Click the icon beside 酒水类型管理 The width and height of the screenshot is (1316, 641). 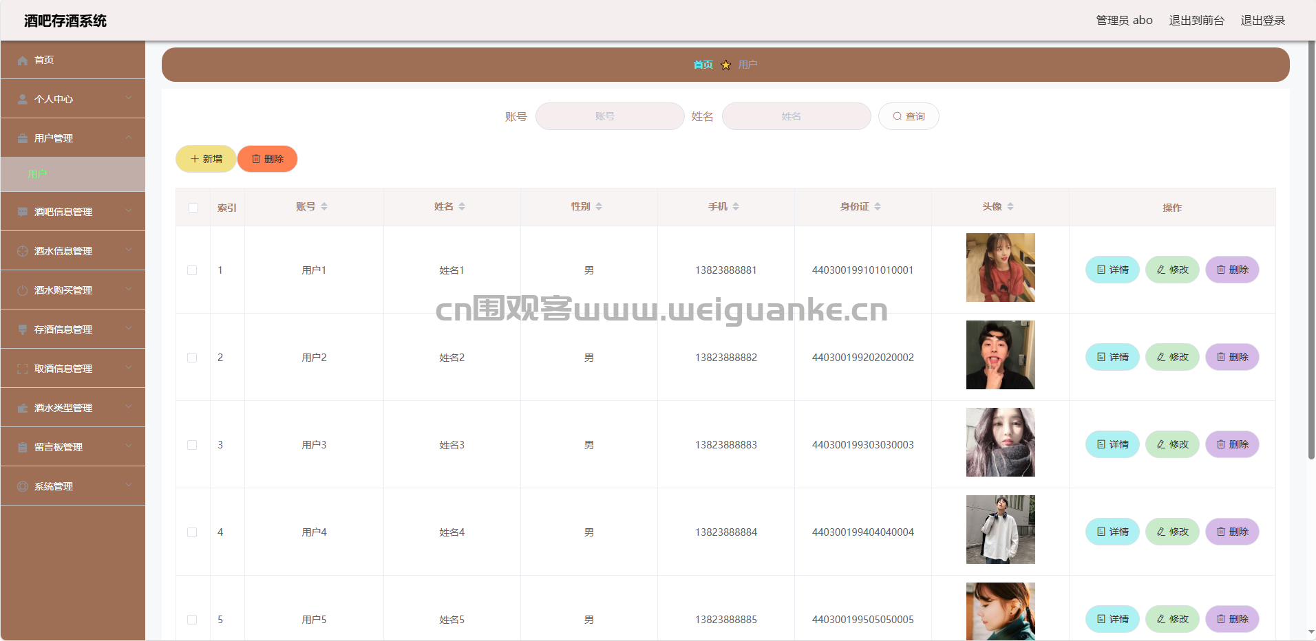pos(23,409)
